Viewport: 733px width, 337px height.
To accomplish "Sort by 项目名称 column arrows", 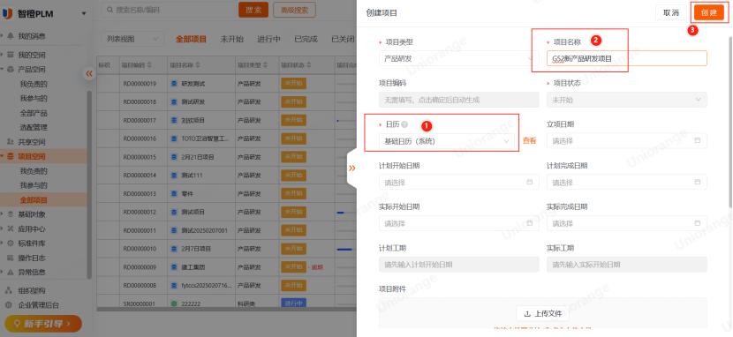I will click(197, 65).
